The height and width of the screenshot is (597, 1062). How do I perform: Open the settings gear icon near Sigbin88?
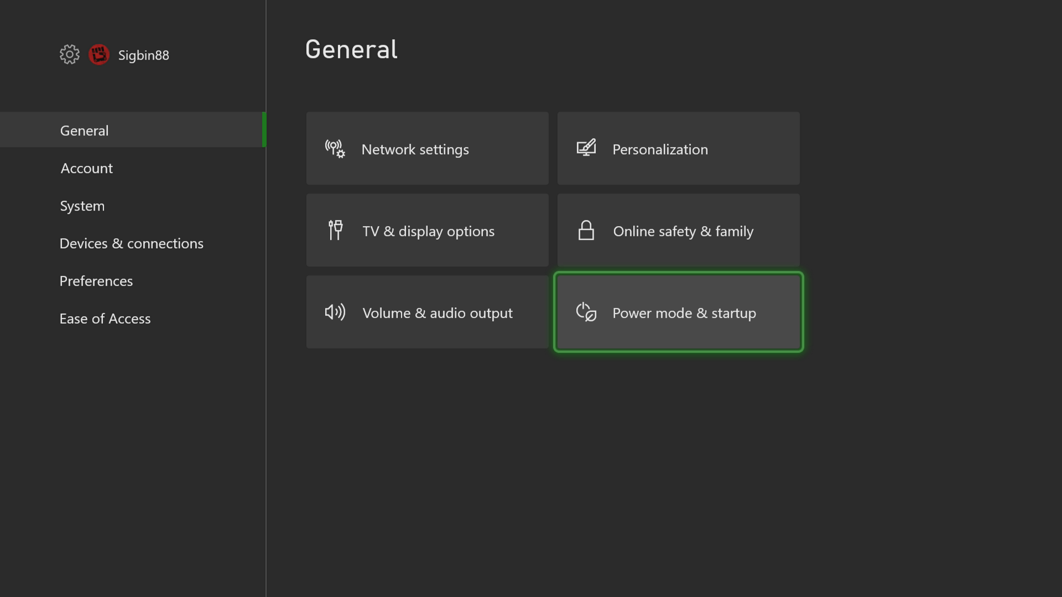pos(69,54)
